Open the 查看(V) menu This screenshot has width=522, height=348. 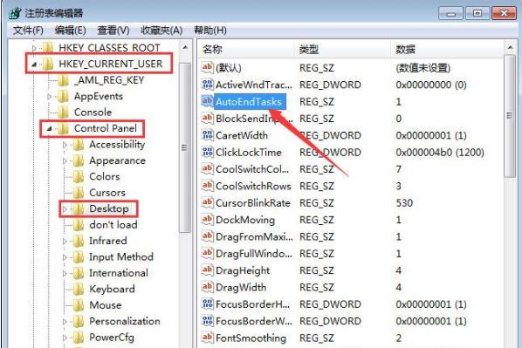point(113,31)
